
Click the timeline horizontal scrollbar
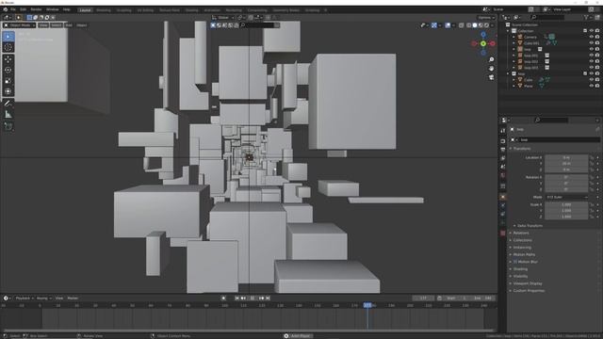(248, 331)
